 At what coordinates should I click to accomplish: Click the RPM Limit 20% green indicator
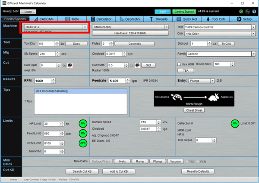pyautogui.click(x=83, y=143)
